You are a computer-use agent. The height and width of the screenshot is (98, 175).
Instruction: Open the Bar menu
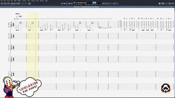click(x=12, y=1)
